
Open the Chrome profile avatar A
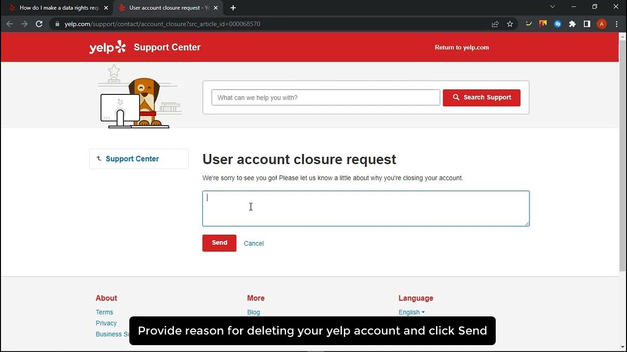pyautogui.click(x=602, y=24)
